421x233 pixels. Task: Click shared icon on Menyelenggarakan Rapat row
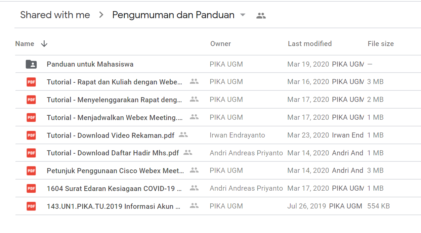point(194,99)
